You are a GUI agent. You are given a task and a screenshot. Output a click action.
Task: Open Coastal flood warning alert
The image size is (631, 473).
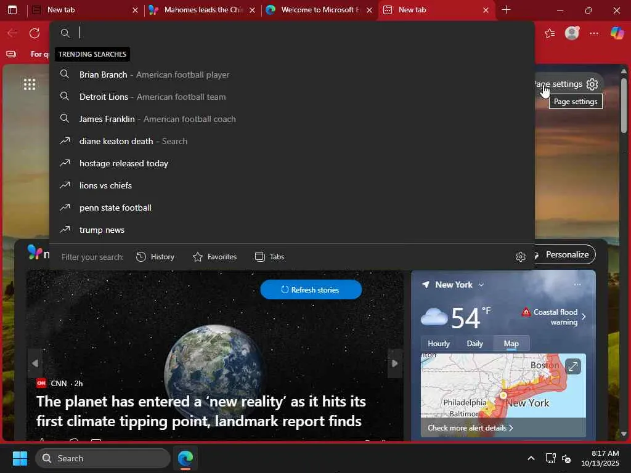554,317
